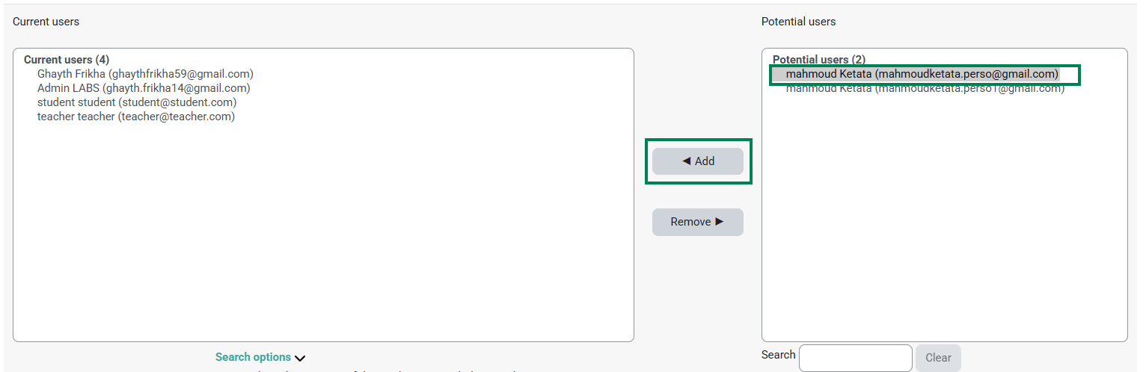Choose student student (student@student.com)
Viewport: 1146px width, 372px height.
coord(137,102)
